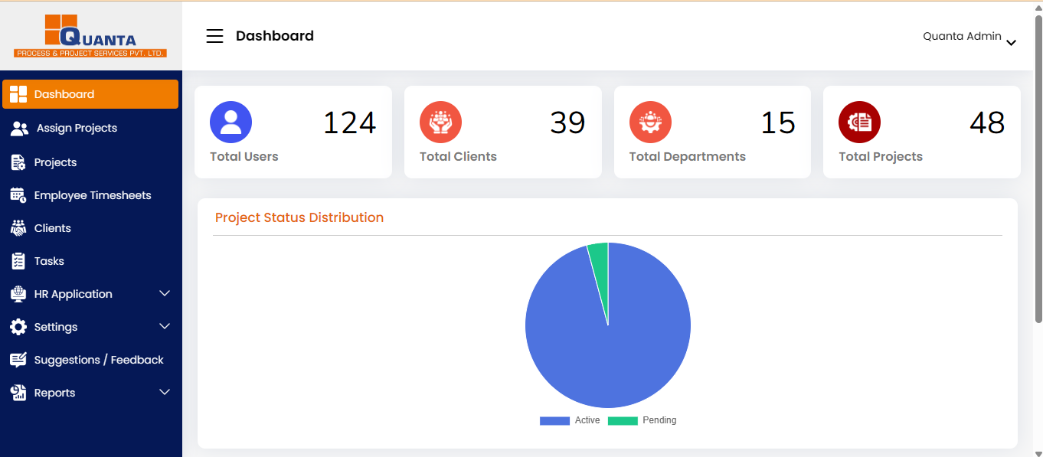
Task: Click the 39 clients count
Action: tap(567, 122)
